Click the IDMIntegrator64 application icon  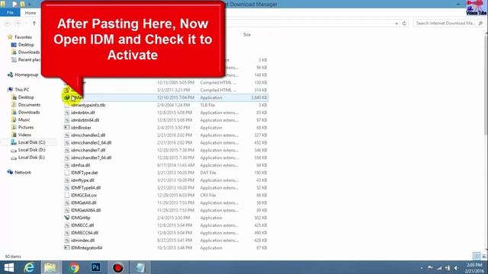66,248
